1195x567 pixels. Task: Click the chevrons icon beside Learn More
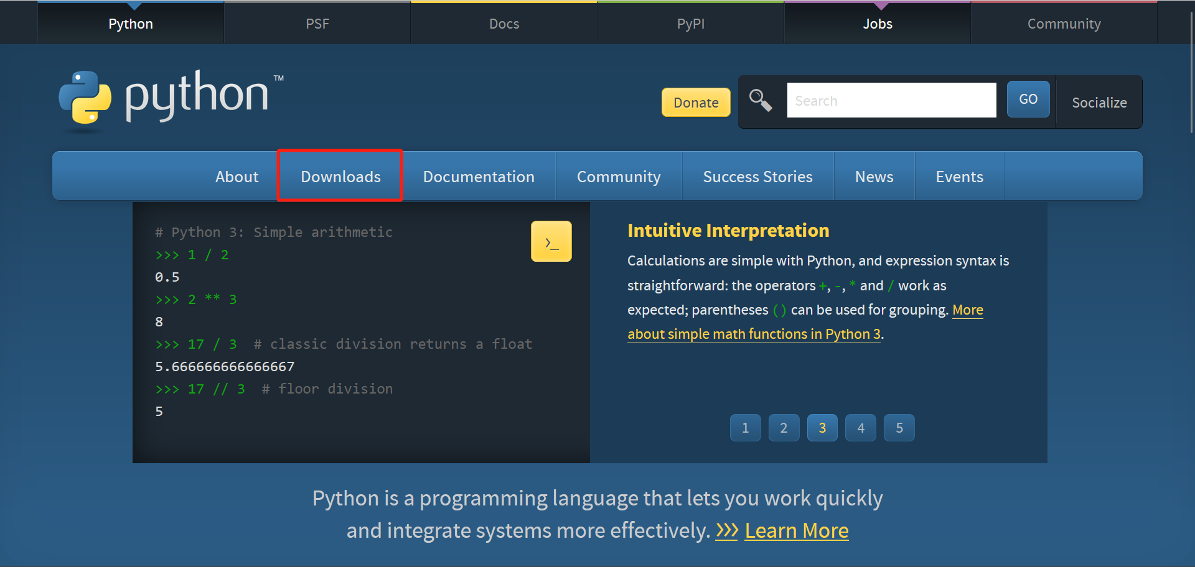point(726,530)
